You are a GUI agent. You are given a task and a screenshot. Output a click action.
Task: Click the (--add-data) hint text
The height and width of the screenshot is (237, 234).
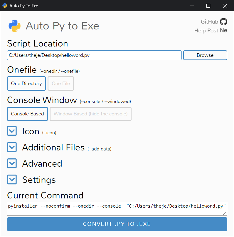click(x=99, y=149)
